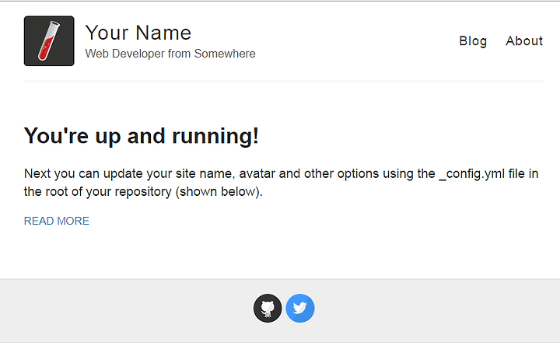Follow the READ MORE link
The image size is (560, 363).
(x=57, y=221)
